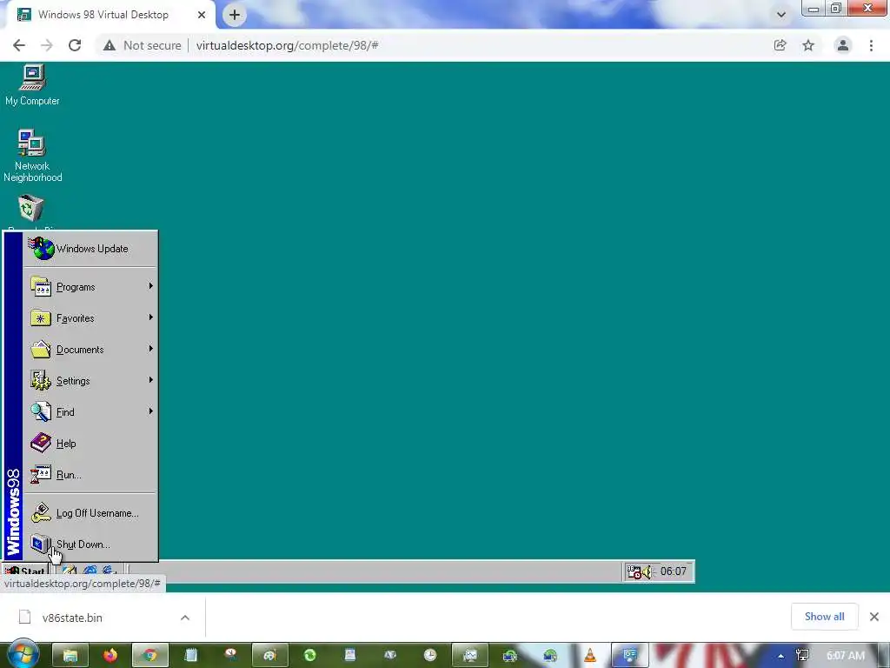Go back with the browser back arrow
Viewport: 890px width, 668px height.
(x=19, y=45)
